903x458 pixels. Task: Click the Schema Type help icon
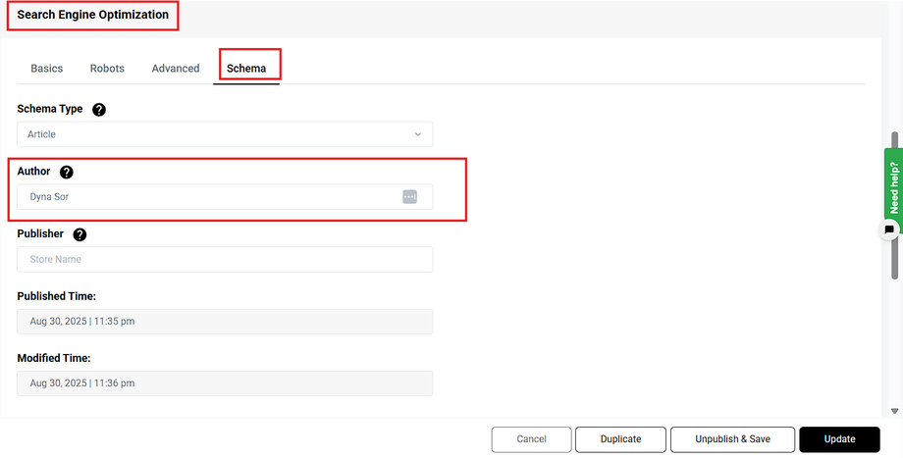point(99,109)
